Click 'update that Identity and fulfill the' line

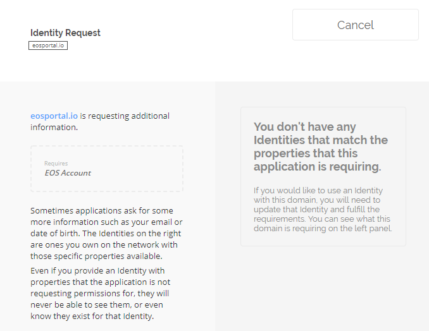316,209
